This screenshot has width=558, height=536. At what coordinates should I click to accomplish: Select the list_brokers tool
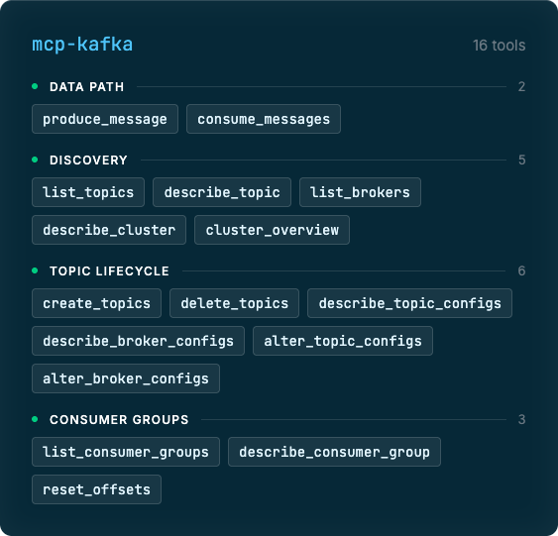(360, 192)
